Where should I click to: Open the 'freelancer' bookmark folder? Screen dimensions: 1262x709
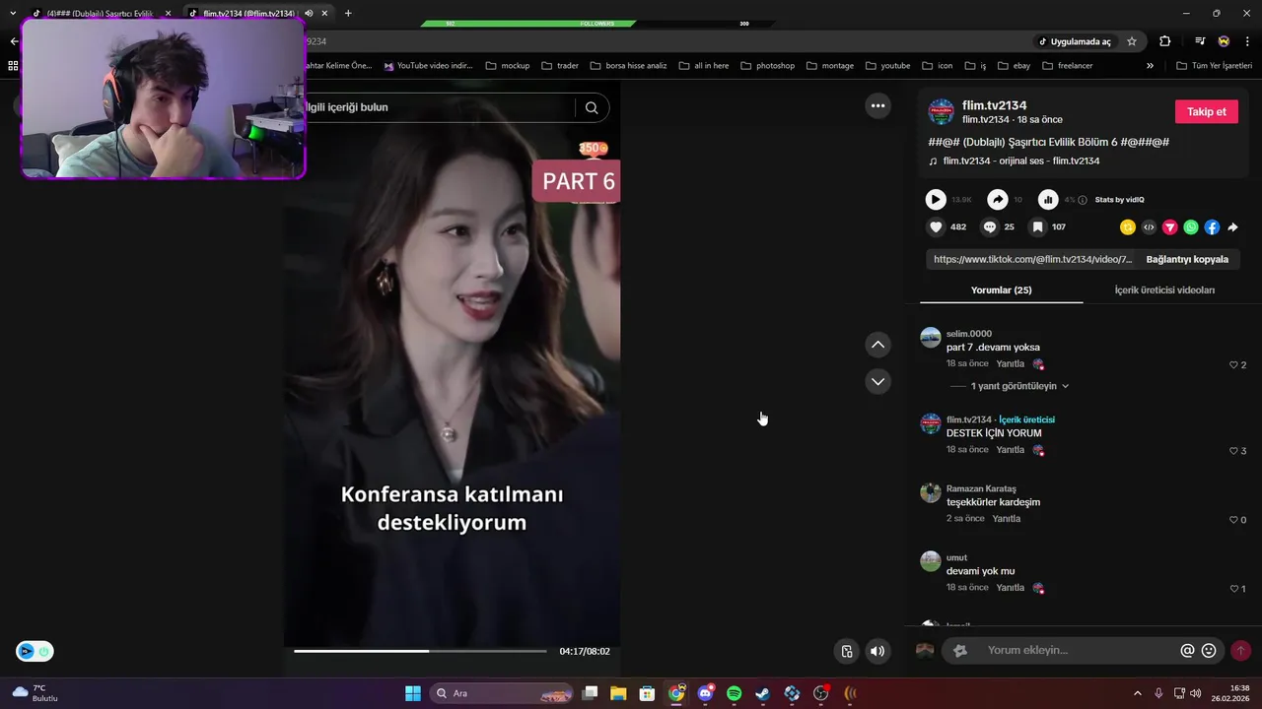(1067, 65)
